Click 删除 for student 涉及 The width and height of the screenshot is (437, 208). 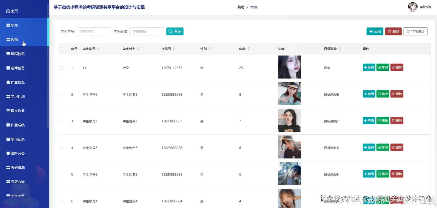click(x=397, y=67)
